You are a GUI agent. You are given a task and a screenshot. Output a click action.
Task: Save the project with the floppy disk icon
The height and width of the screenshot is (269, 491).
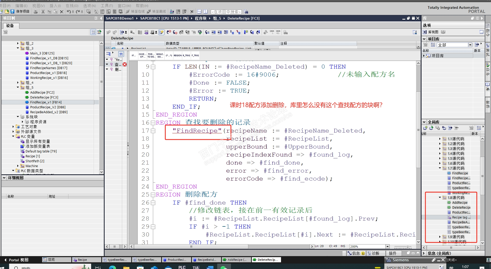point(12,12)
